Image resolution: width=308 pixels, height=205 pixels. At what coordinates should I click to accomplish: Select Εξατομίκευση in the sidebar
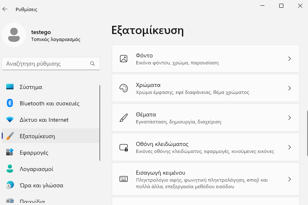[37, 136]
